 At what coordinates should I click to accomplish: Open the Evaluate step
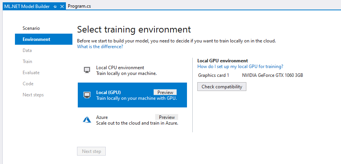click(x=31, y=73)
